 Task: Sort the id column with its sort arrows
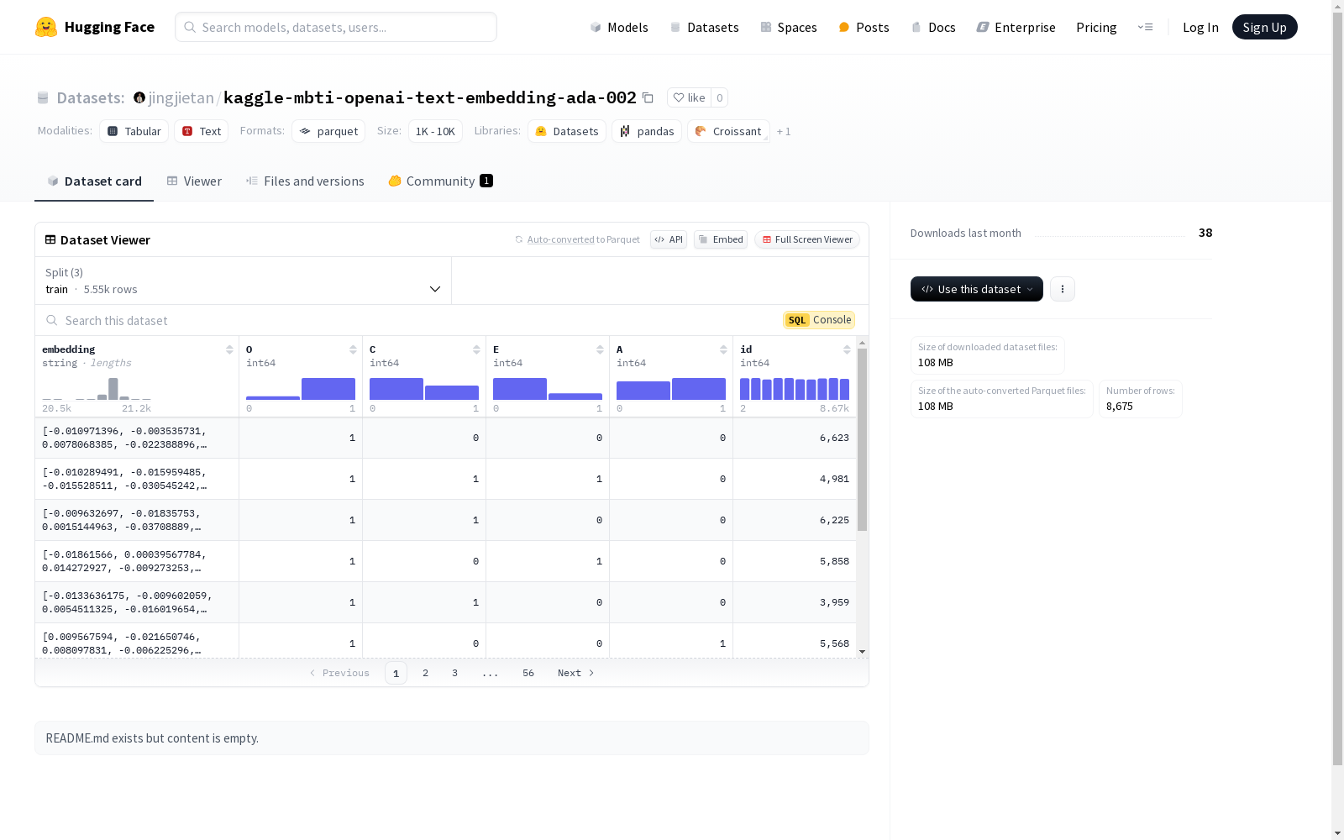pyautogui.click(x=847, y=349)
